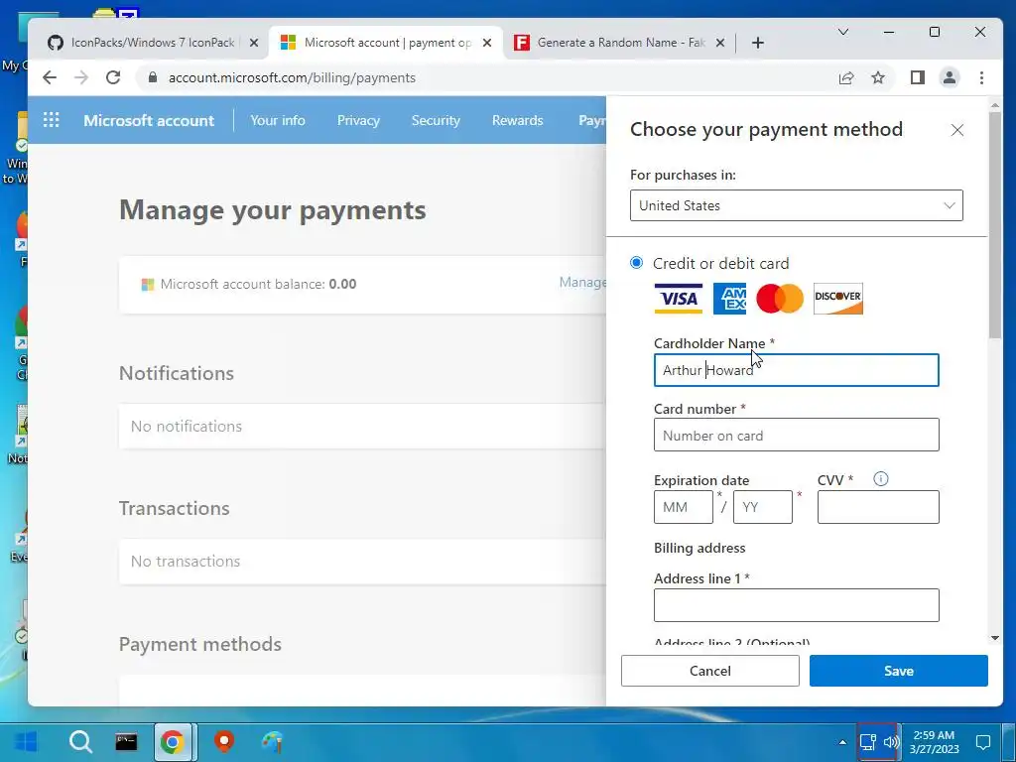Open the notification center icon
This screenshot has width=1016, height=762.
[983, 742]
